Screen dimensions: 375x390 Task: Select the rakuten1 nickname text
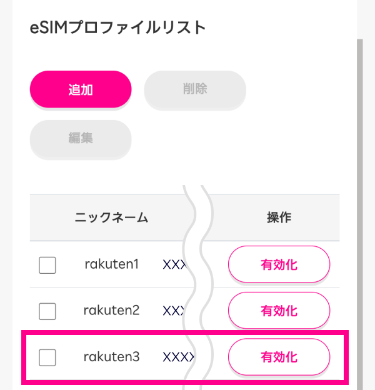tap(111, 264)
